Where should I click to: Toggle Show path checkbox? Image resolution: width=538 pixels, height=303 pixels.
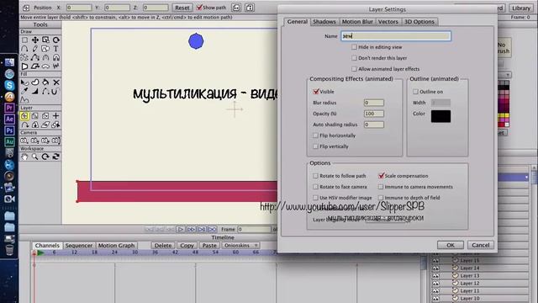point(199,8)
